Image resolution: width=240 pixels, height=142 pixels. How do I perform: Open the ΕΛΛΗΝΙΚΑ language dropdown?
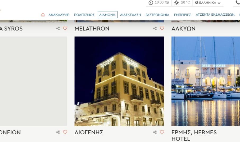[x=208, y=3]
